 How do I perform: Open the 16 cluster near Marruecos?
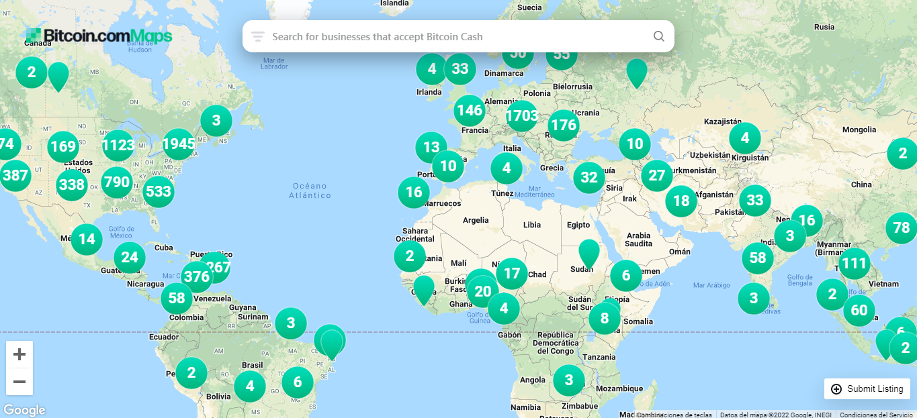coord(414,193)
